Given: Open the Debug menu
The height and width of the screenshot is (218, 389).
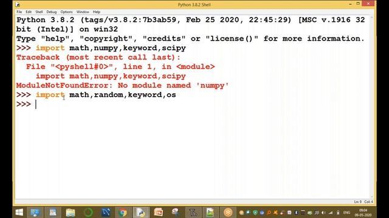Looking at the screenshot, I should coord(51,12).
